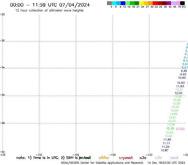This screenshot has height=165, width=188.
Task: Click the "altika" satellite label
Action: click(104, 158)
